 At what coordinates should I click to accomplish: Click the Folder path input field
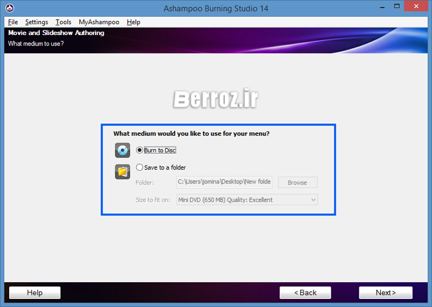point(224,182)
